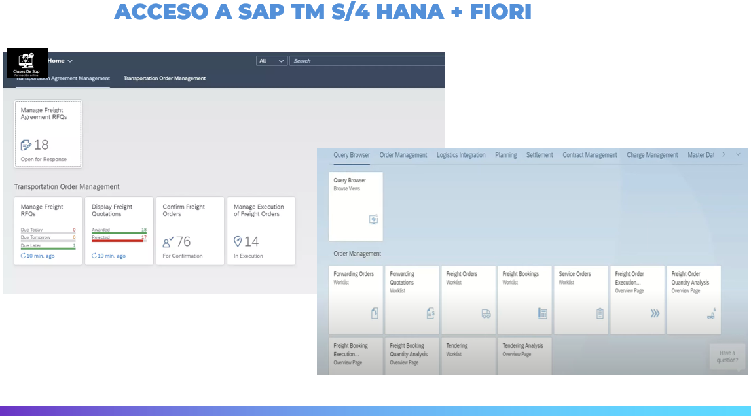Open the Manage Freight RFQs tile

pos(48,231)
